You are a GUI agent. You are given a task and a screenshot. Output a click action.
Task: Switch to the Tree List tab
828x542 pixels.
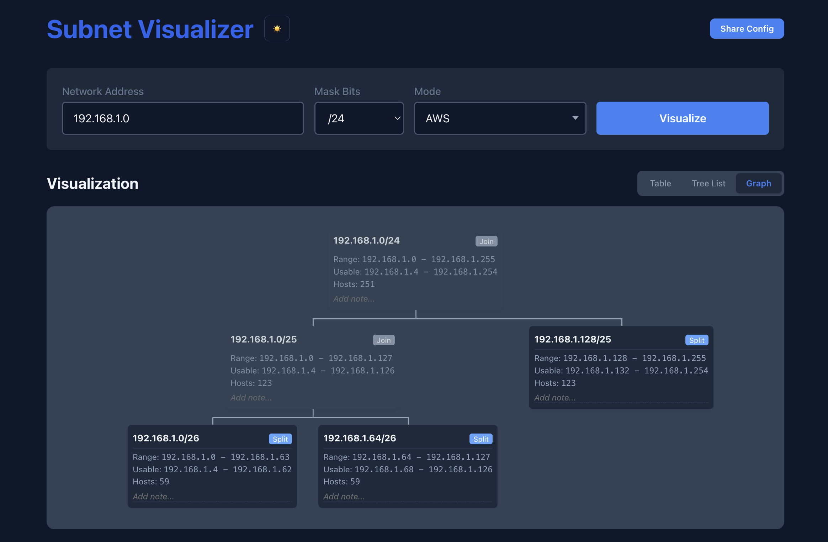pos(708,183)
